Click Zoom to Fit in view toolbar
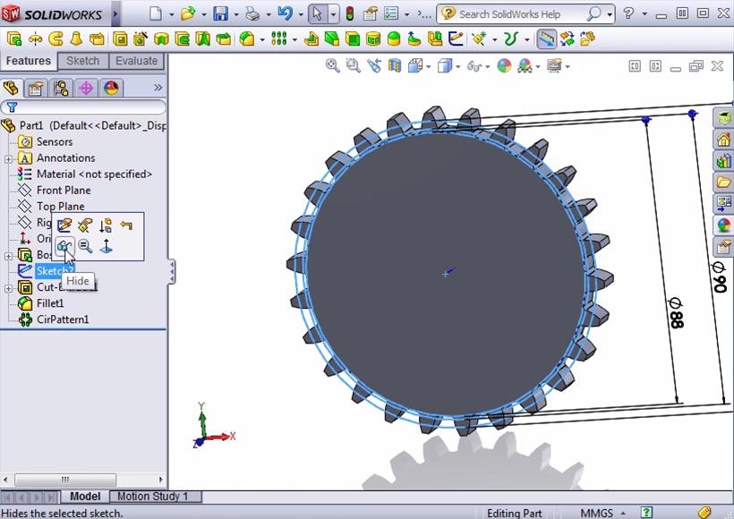Screen dimensions: 734x519 (x=332, y=65)
